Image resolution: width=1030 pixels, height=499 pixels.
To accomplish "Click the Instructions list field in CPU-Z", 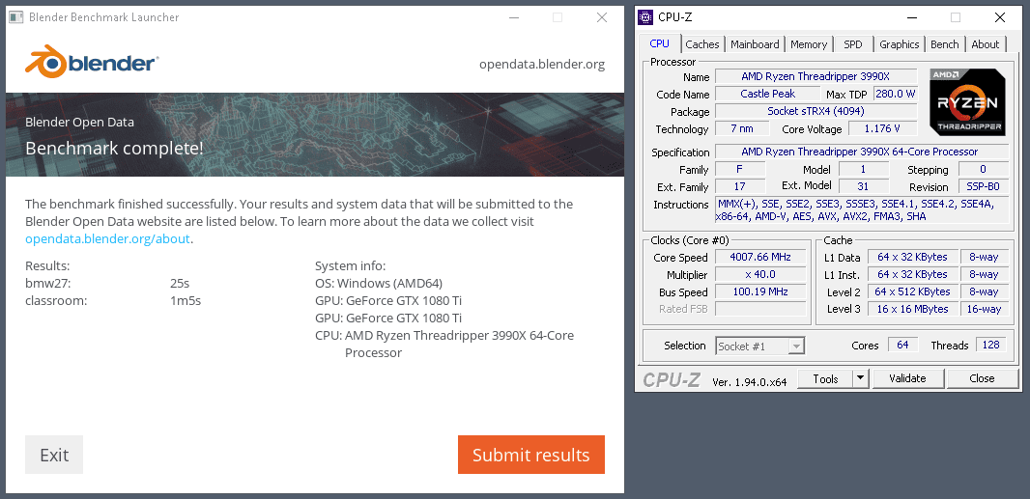I will pos(861,210).
